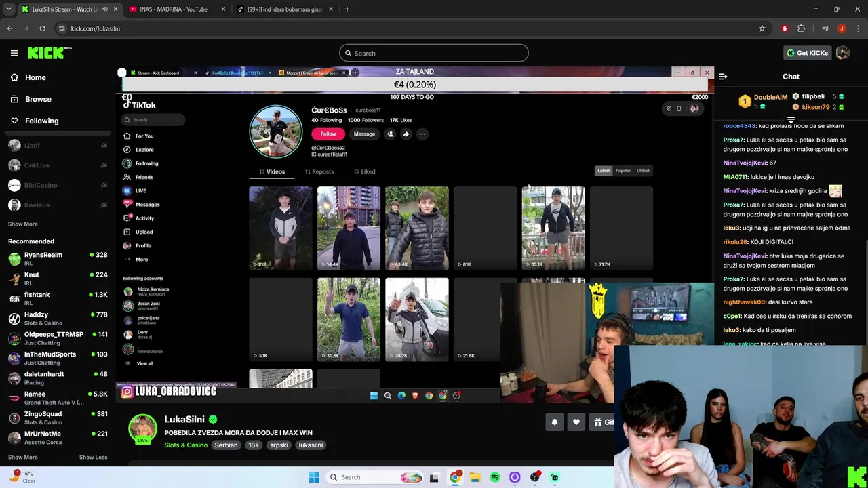Click TikTok share arrow icon on profile
The height and width of the screenshot is (488, 868).
click(406, 134)
